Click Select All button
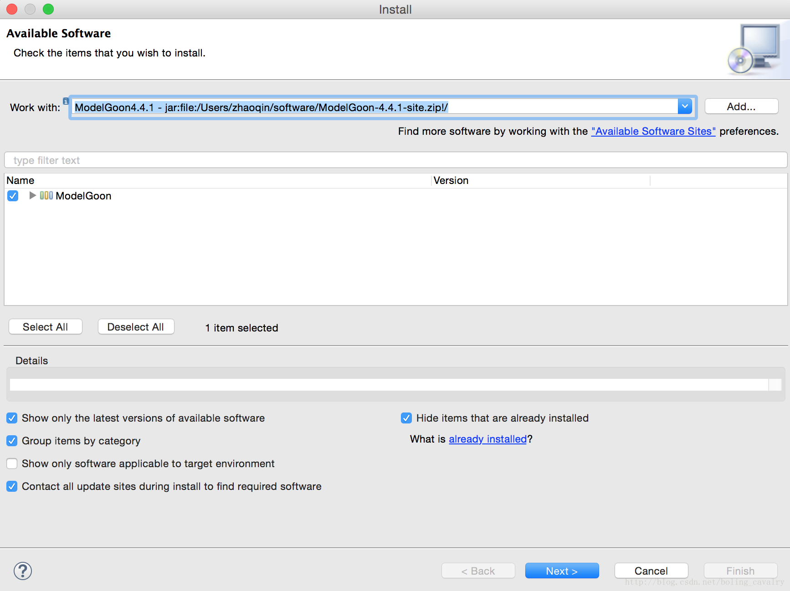 coord(46,327)
